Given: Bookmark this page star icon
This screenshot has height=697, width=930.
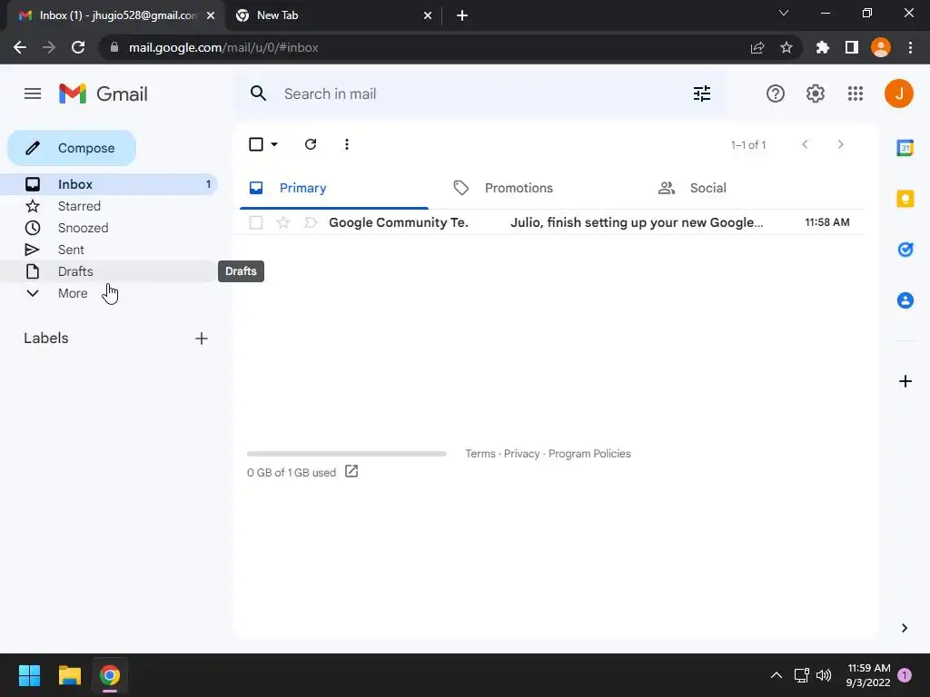Looking at the screenshot, I should pyautogui.click(x=787, y=47).
